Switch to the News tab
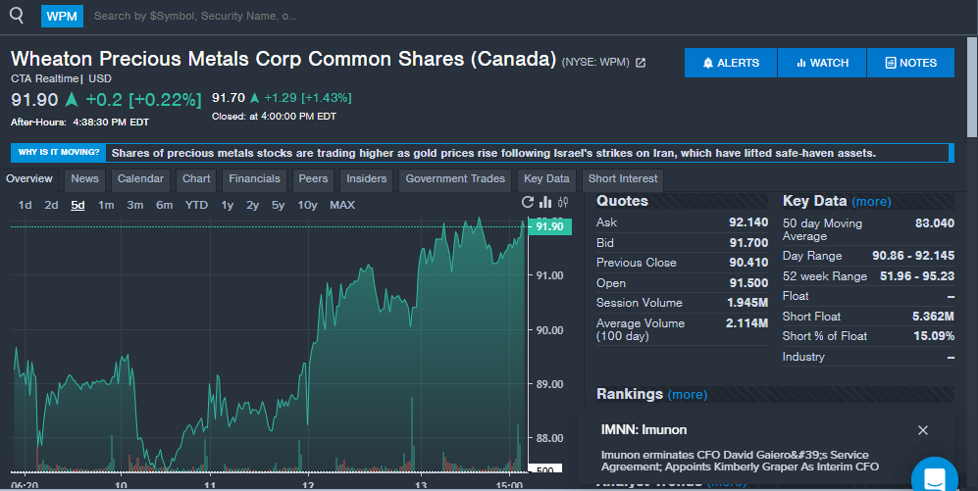 (84, 178)
